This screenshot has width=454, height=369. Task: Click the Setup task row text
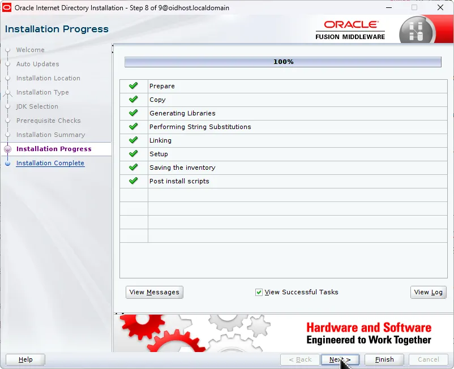[159, 155]
